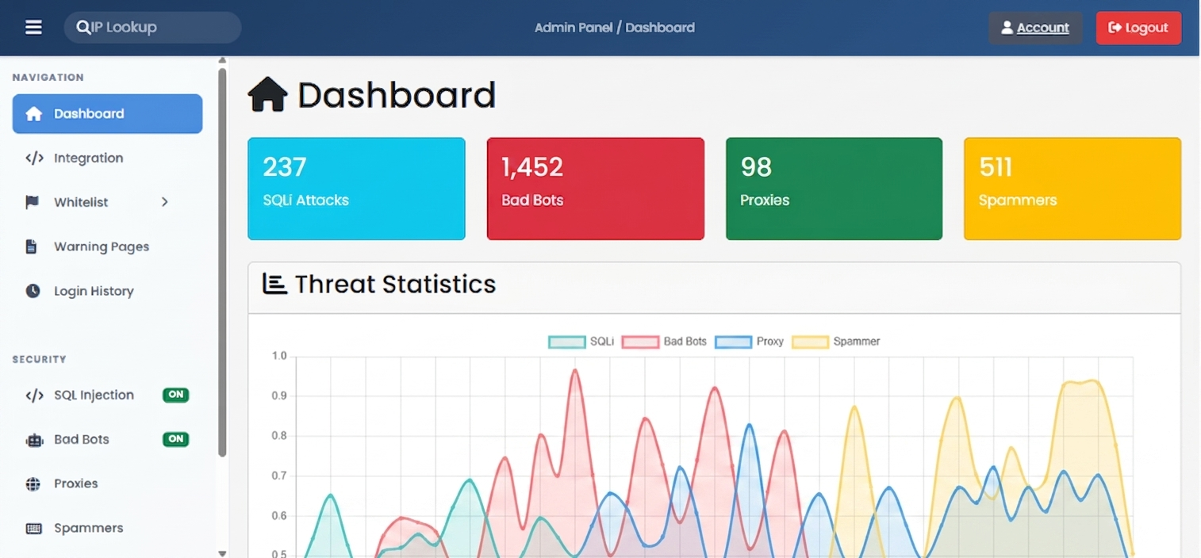The width and height of the screenshot is (1201, 558).
Task: Go to Spammers security settings
Action: pos(107,529)
